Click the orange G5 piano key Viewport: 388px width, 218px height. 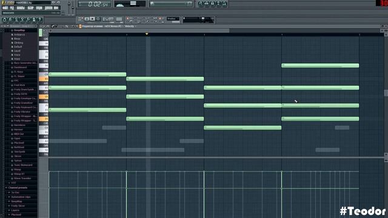[x=44, y=97]
